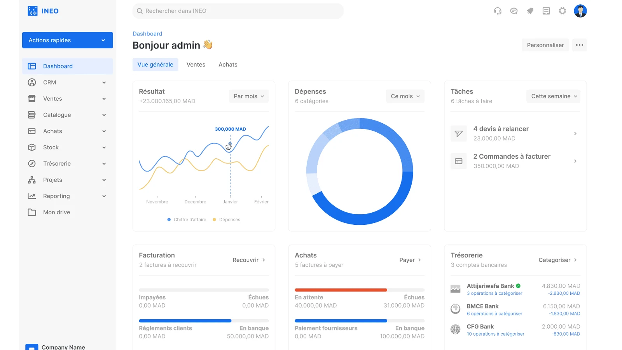Select the Vue générale tab
This screenshot has width=622, height=350.
click(155, 65)
